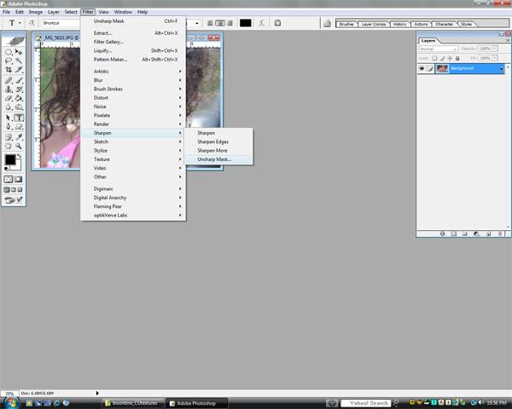Image resolution: width=512 pixels, height=409 pixels.
Task: Switch to Standard edit mode
Action: 9,179
